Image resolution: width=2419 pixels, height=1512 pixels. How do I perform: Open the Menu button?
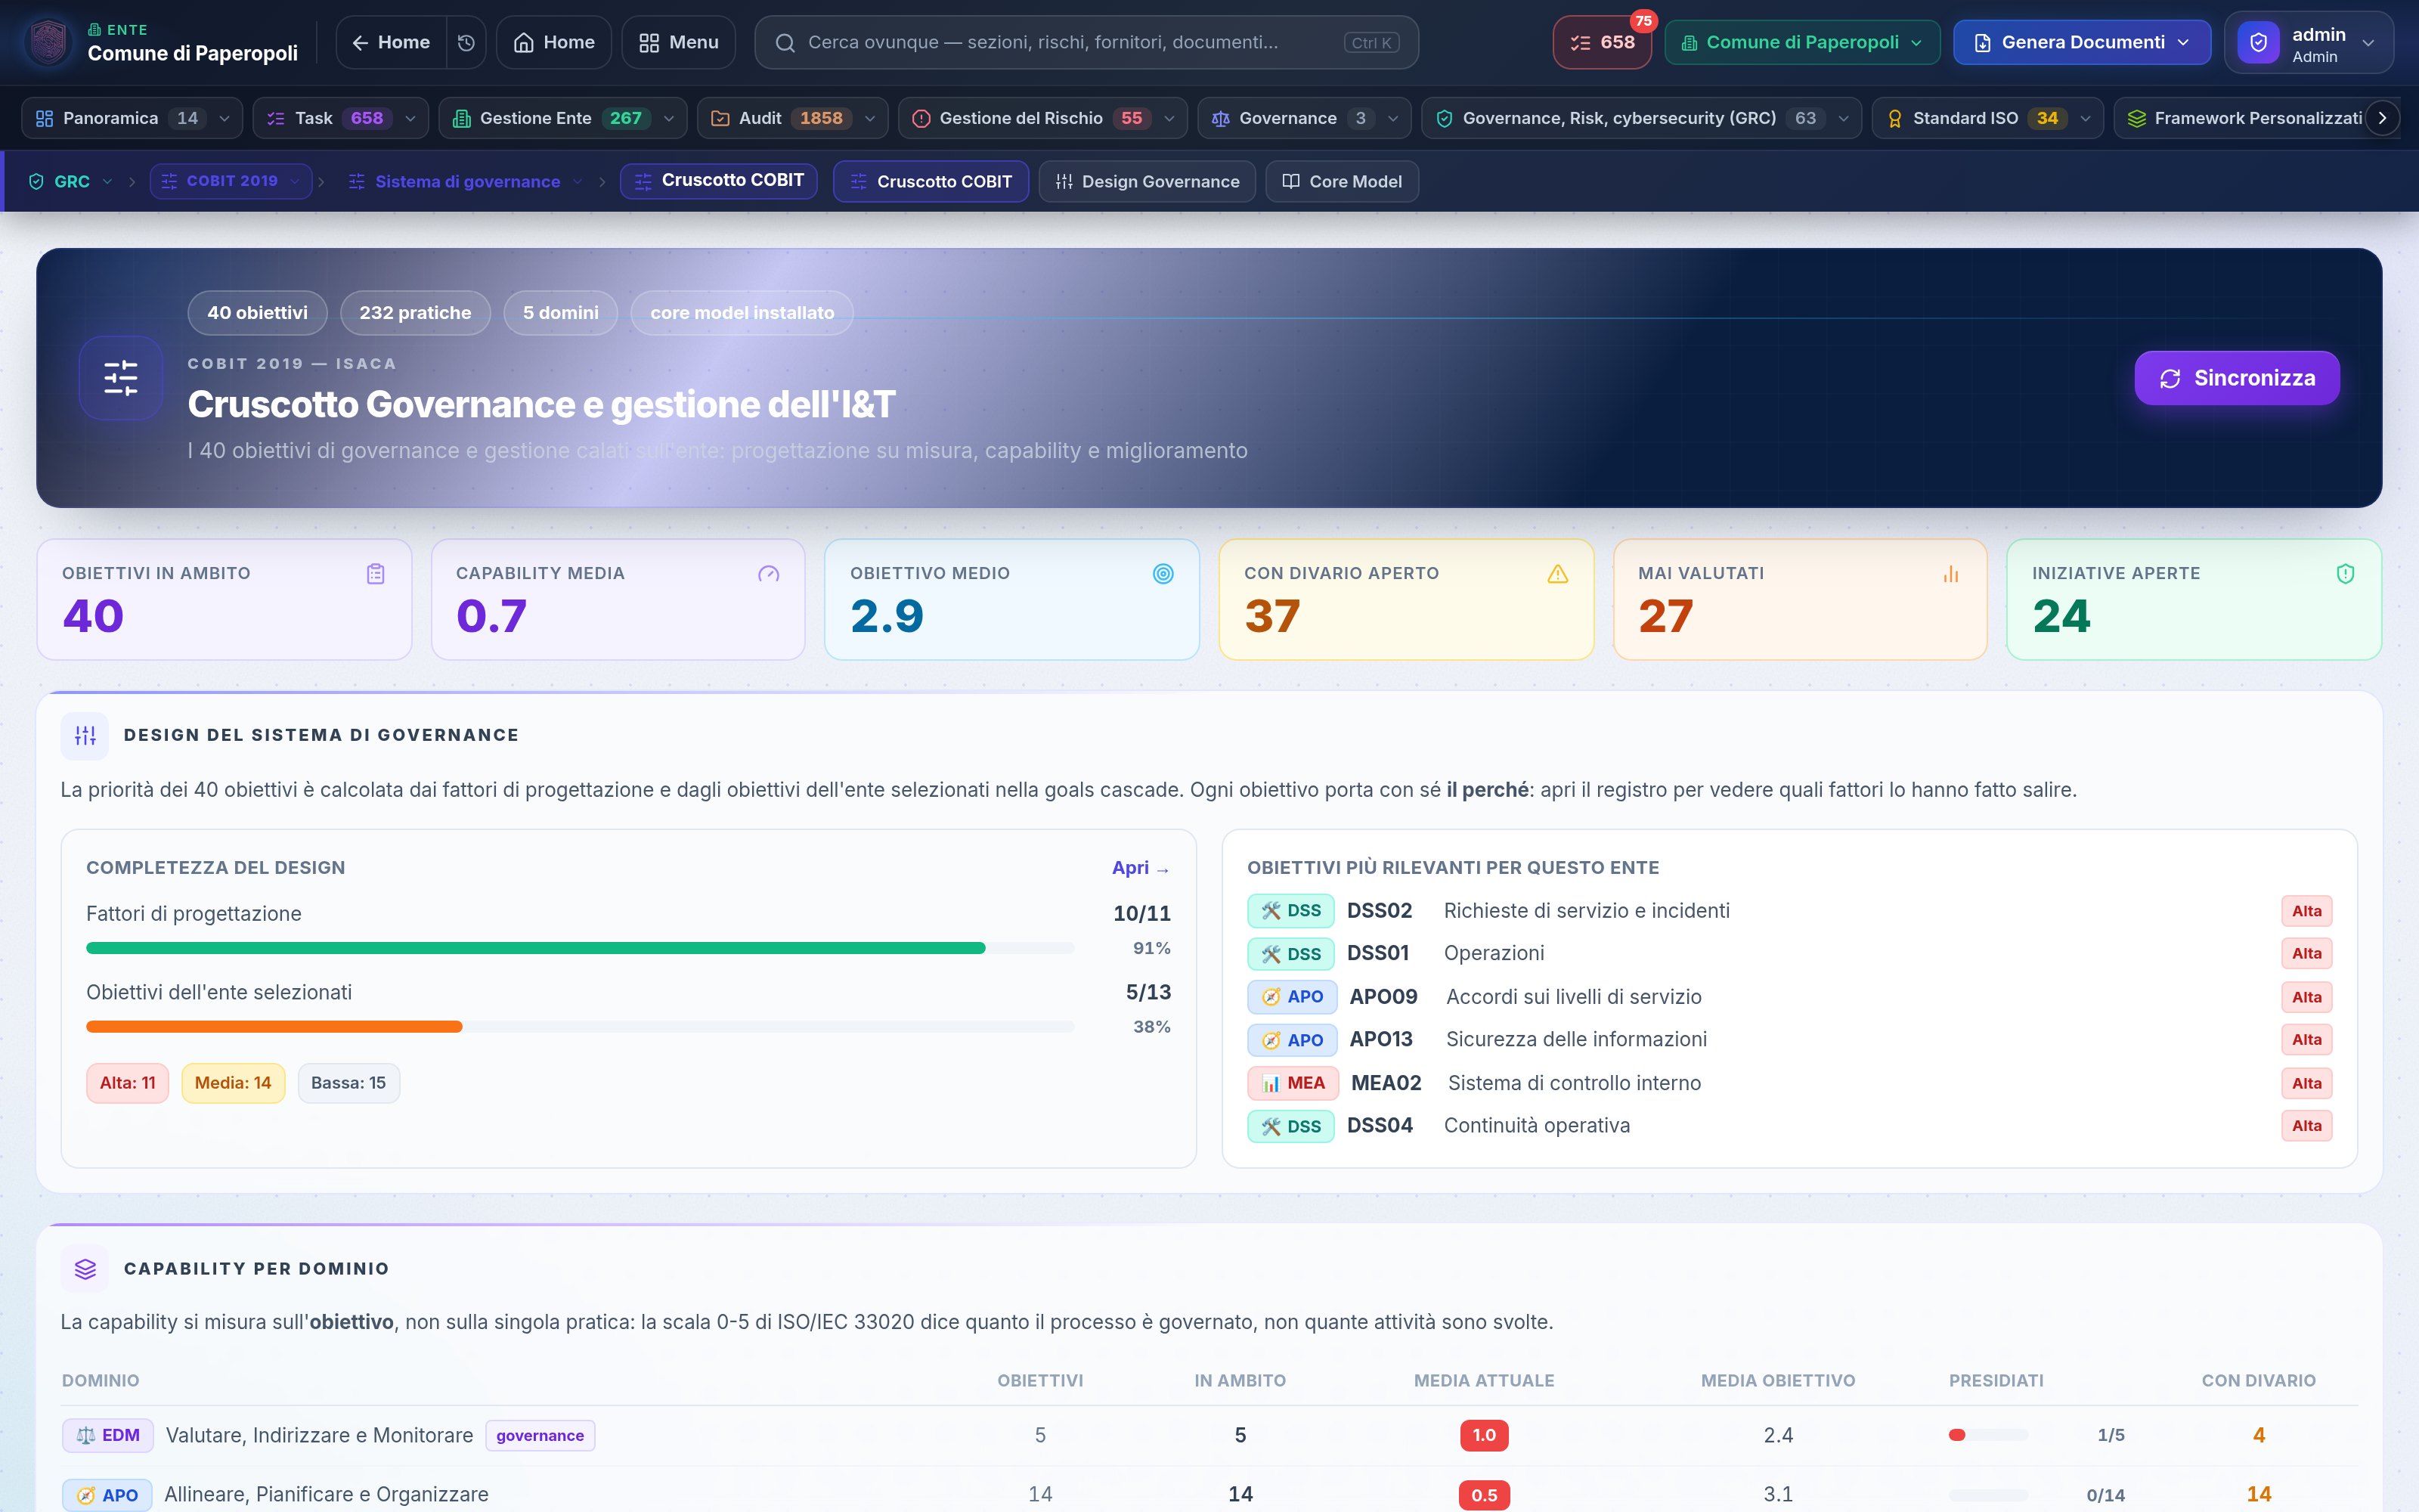(x=679, y=42)
